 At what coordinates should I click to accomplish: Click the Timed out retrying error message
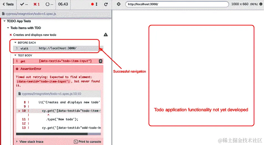point(58,81)
